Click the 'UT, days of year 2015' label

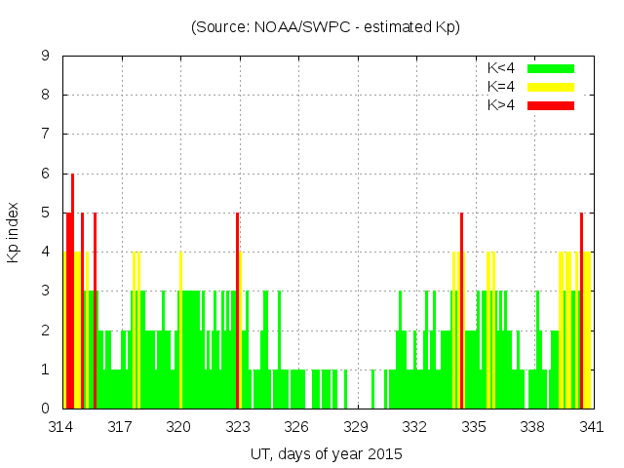(x=326, y=453)
